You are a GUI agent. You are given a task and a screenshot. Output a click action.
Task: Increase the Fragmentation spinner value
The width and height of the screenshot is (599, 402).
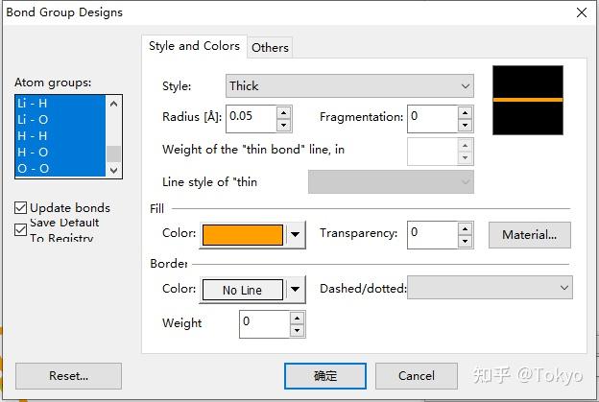pyautogui.click(x=465, y=112)
